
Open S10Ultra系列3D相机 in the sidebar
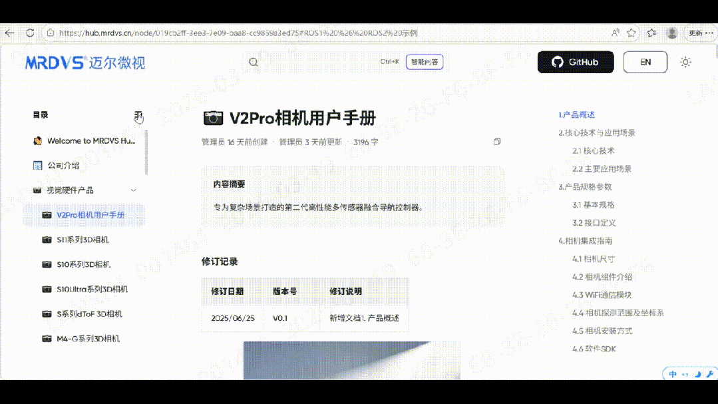(92, 289)
